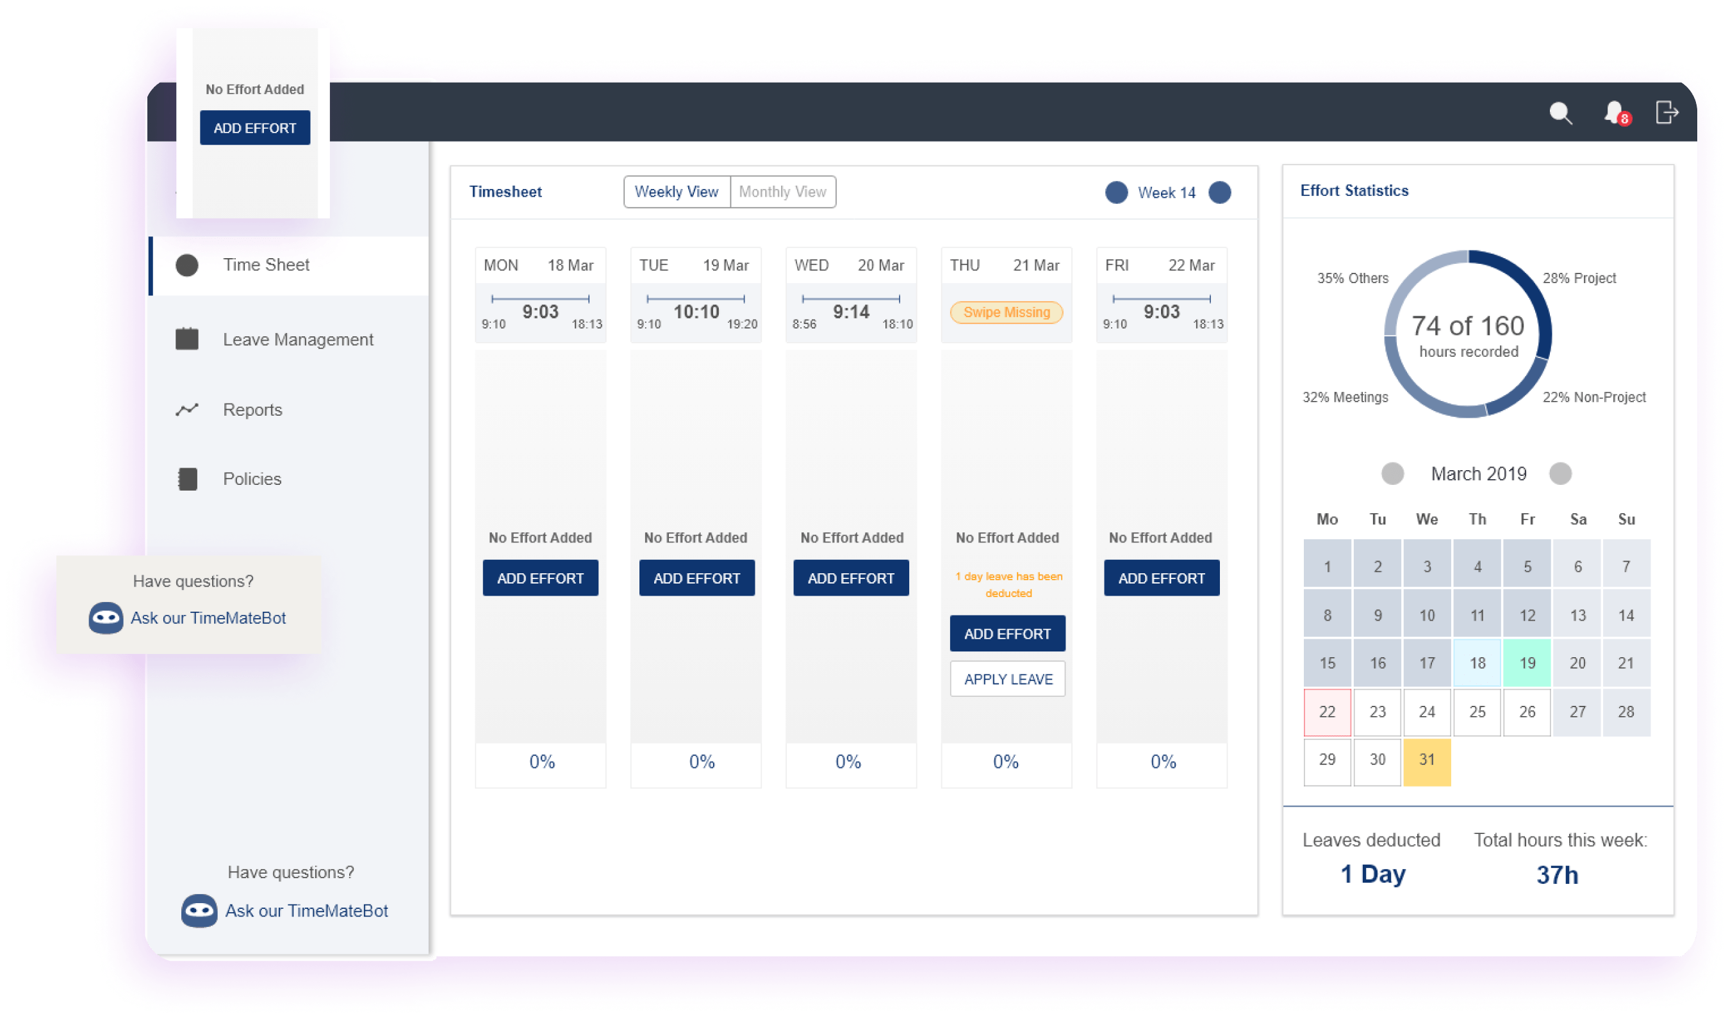Select yellow highlighted date 31 in calendar
Screen dimensions: 1728x1021
click(x=1427, y=760)
